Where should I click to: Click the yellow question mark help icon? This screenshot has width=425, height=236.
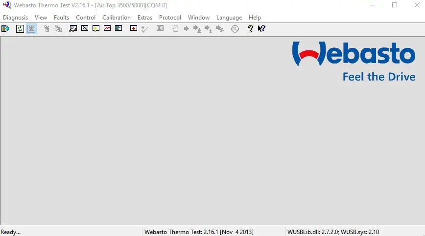coord(251,29)
